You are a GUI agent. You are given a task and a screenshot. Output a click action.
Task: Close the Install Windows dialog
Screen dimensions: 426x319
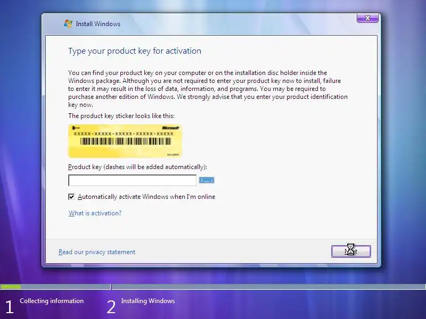367,18
